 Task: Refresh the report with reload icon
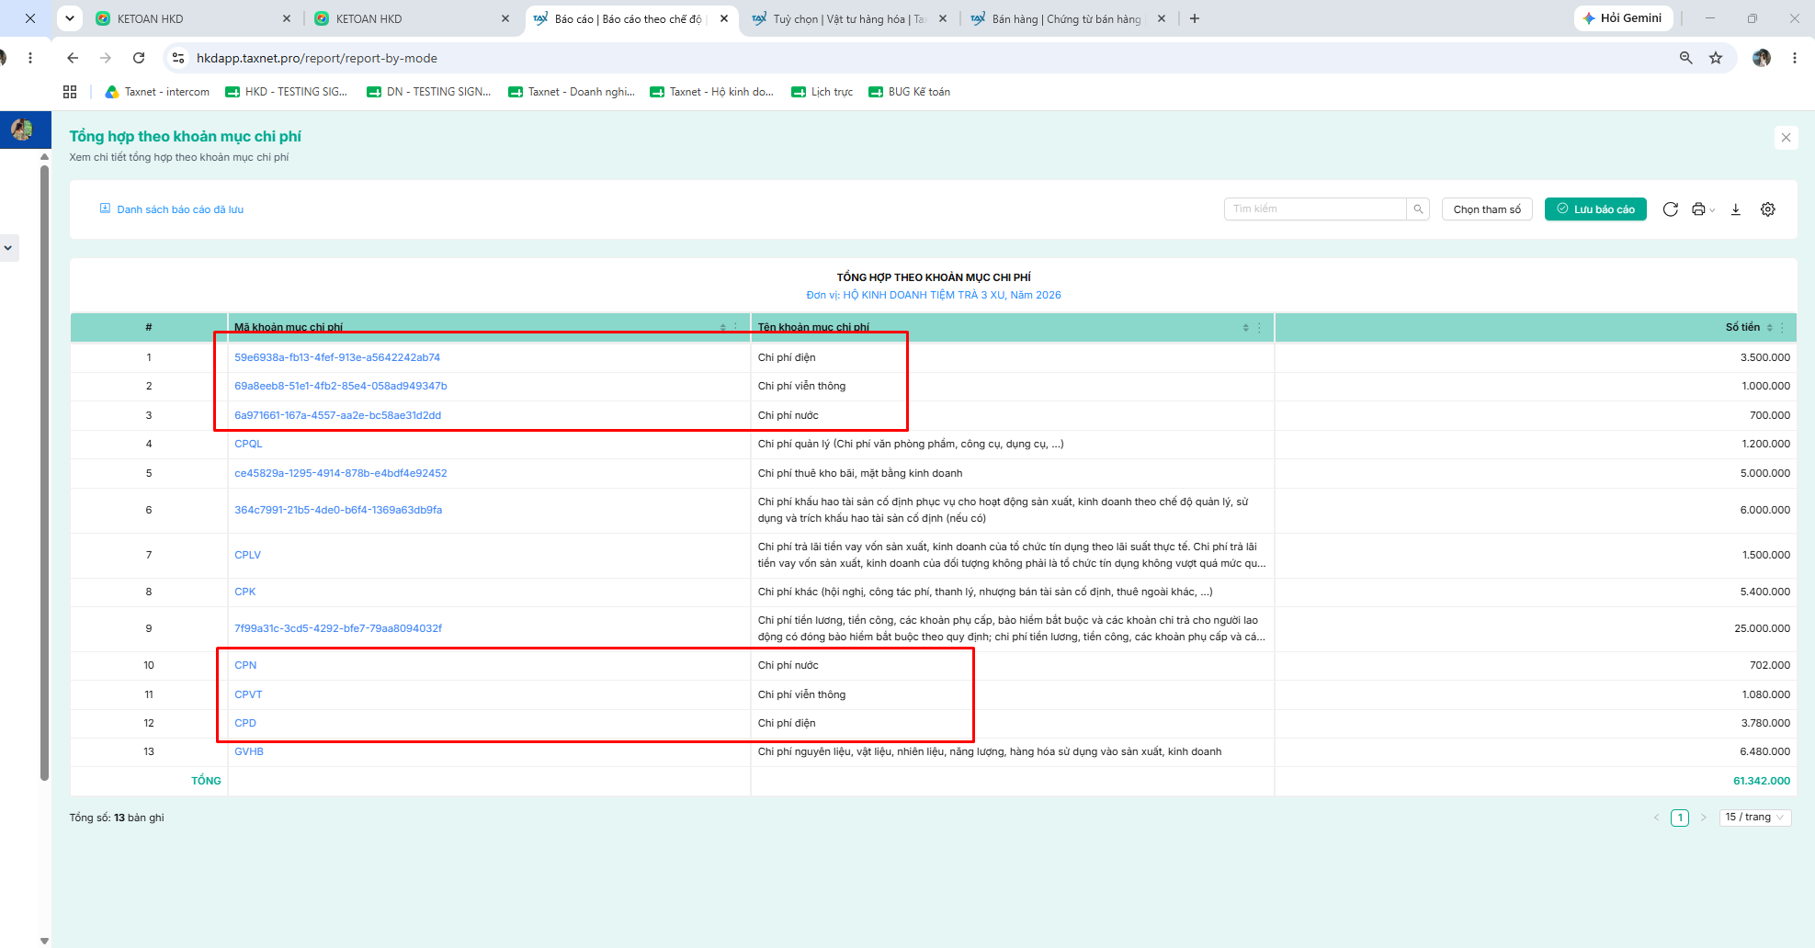click(1671, 209)
